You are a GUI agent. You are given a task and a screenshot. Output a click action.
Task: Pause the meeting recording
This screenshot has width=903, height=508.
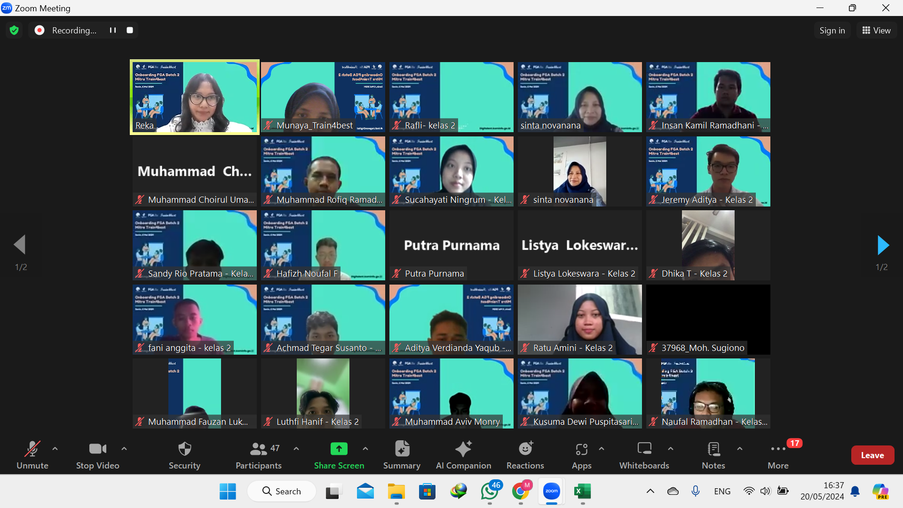(x=113, y=30)
